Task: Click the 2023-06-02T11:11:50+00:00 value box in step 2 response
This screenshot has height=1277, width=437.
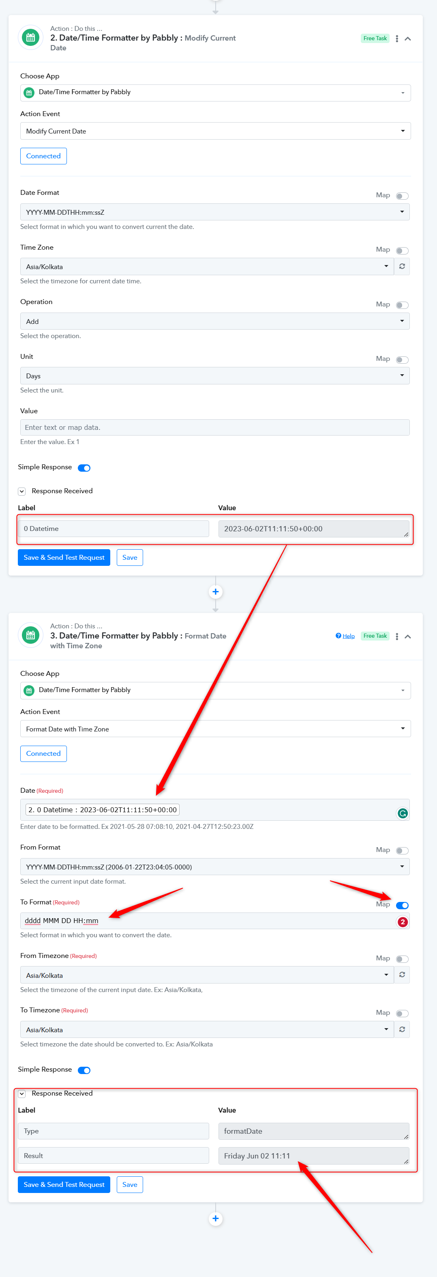Action: (x=313, y=528)
